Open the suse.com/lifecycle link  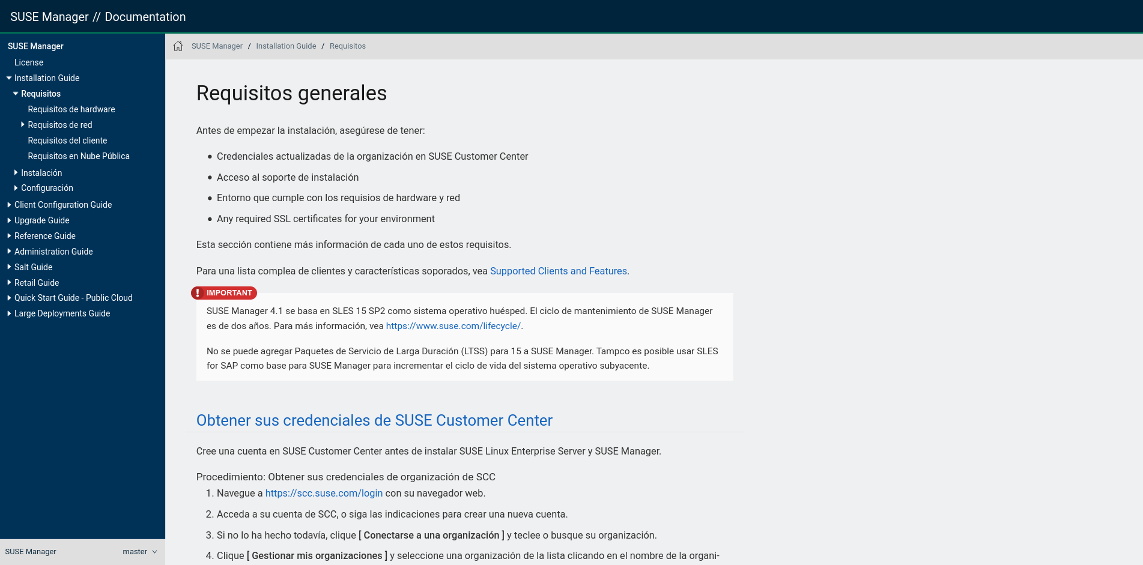click(x=453, y=326)
